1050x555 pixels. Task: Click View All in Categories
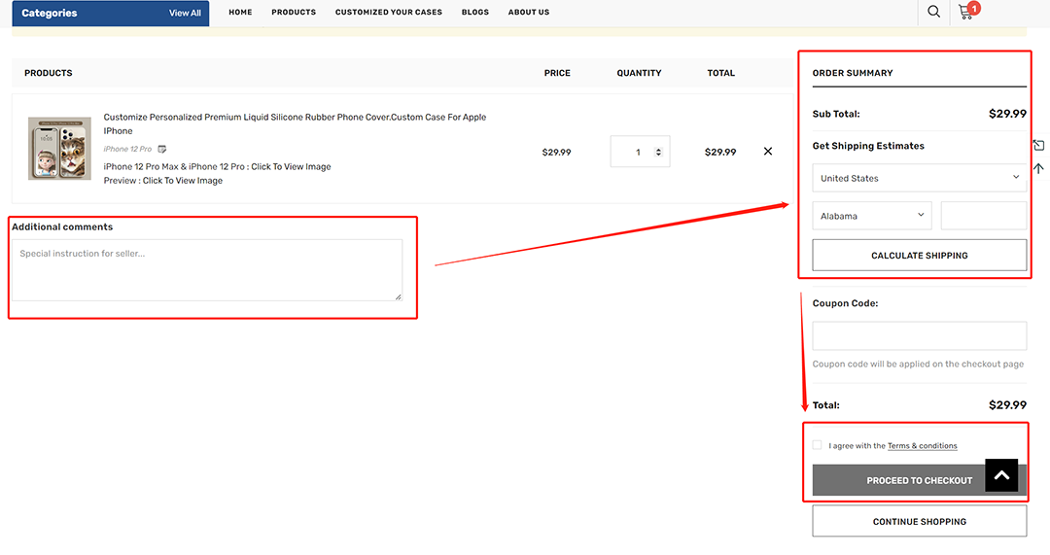click(185, 13)
